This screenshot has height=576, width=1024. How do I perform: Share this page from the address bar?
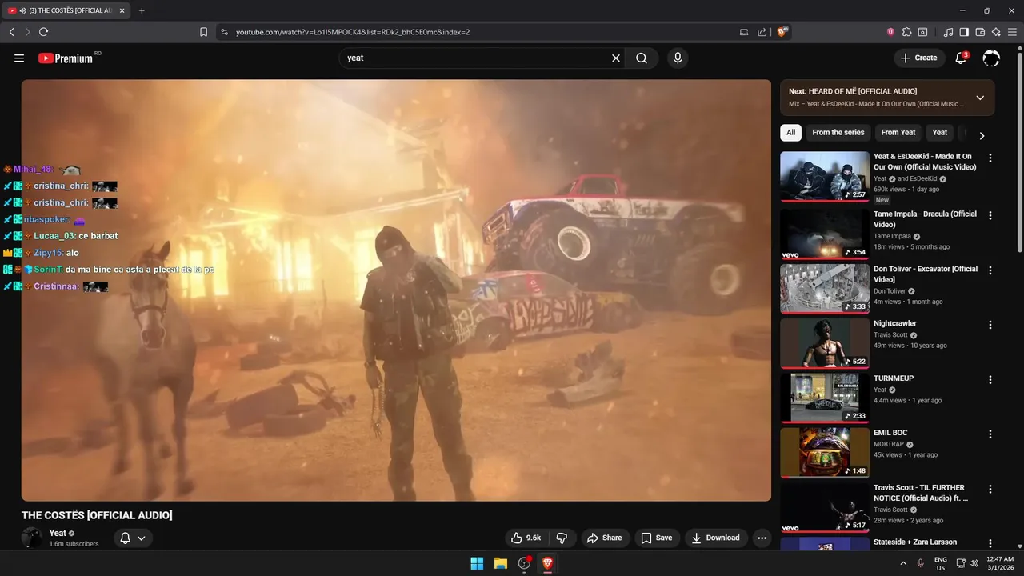pos(762,32)
